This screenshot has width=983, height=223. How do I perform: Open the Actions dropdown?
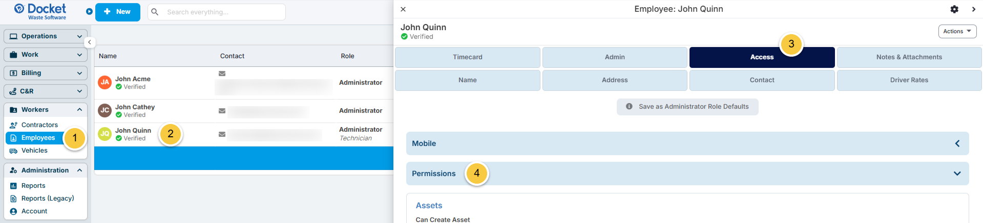click(x=957, y=31)
